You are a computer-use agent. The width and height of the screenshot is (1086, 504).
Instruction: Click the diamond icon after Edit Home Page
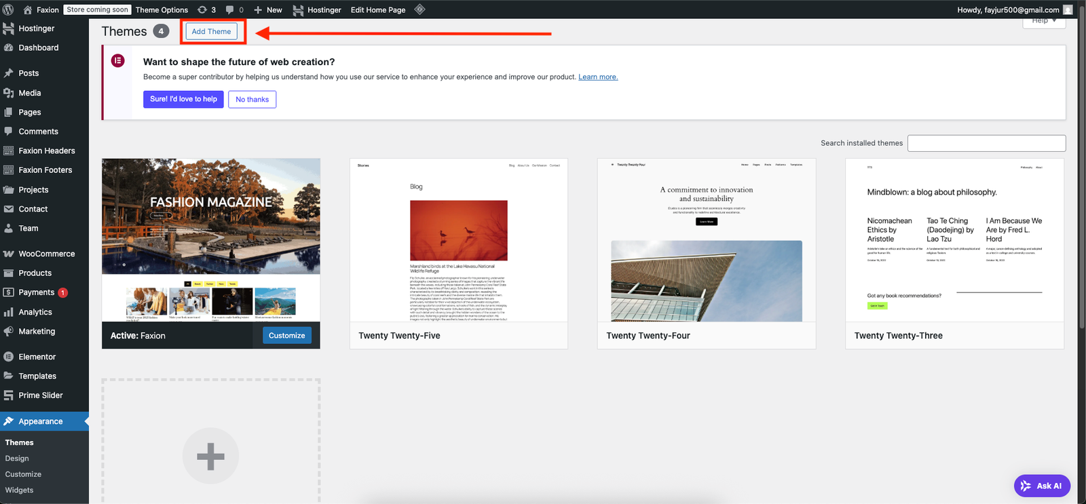click(419, 9)
